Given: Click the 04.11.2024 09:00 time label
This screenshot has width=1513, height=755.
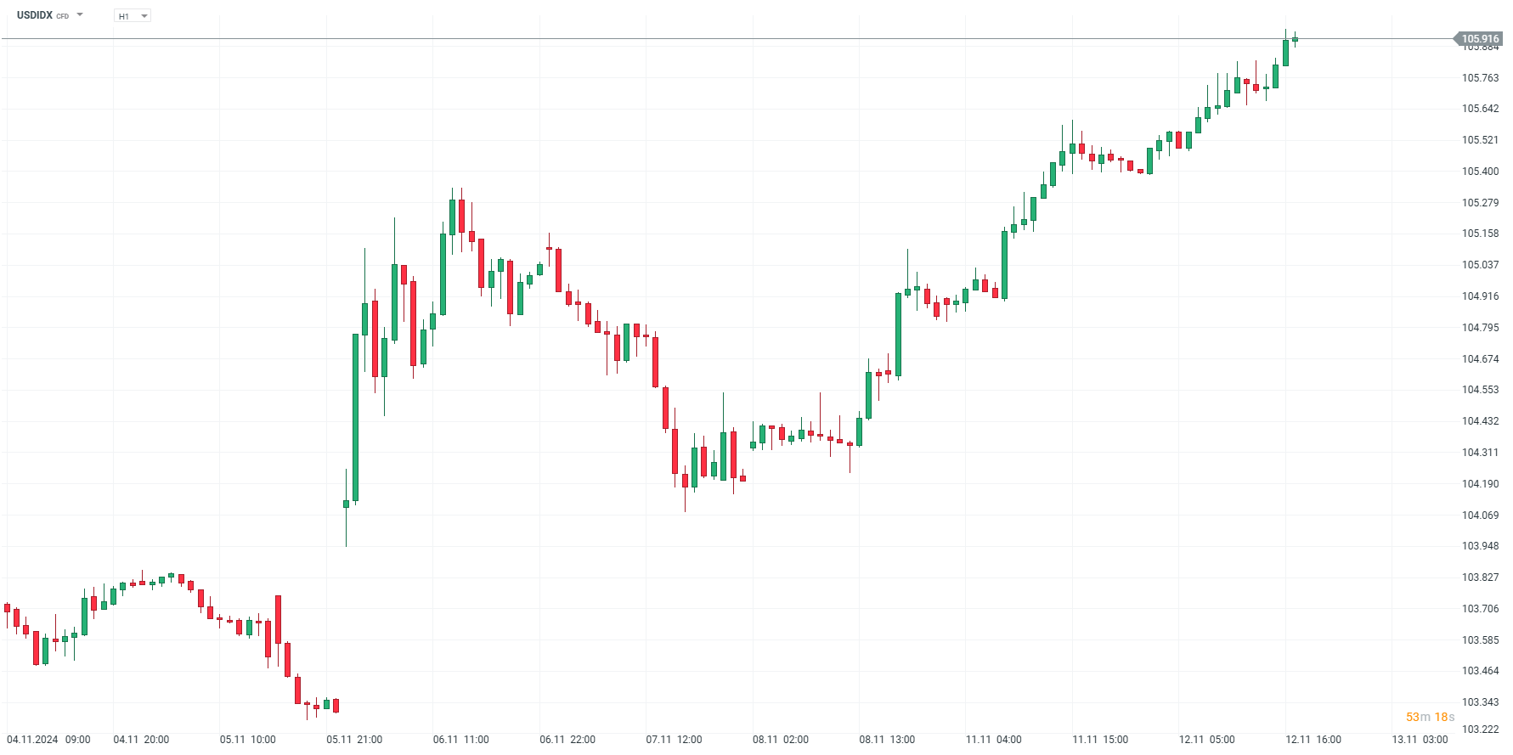Looking at the screenshot, I should coord(48,740).
